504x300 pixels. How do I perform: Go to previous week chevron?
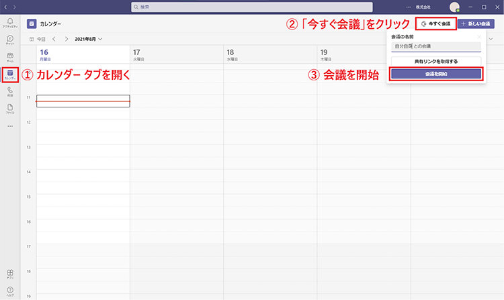click(x=54, y=39)
